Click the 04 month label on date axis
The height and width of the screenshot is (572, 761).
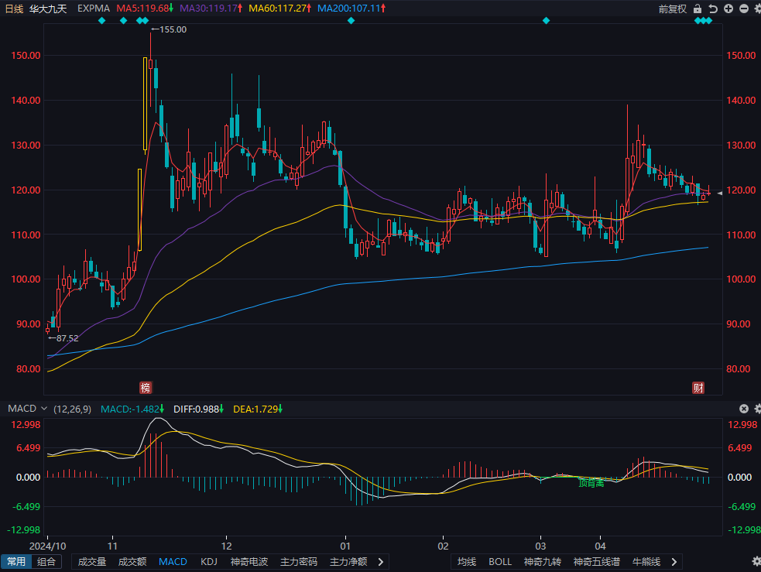pyautogui.click(x=600, y=546)
